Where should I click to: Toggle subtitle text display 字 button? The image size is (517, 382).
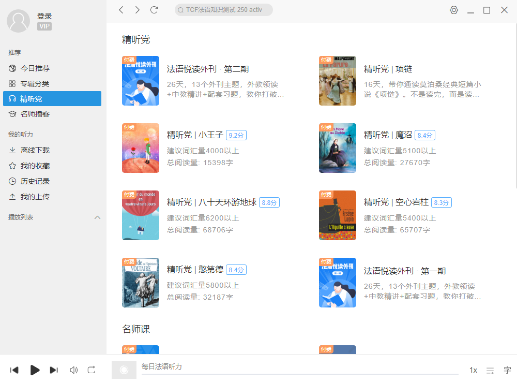(507, 370)
